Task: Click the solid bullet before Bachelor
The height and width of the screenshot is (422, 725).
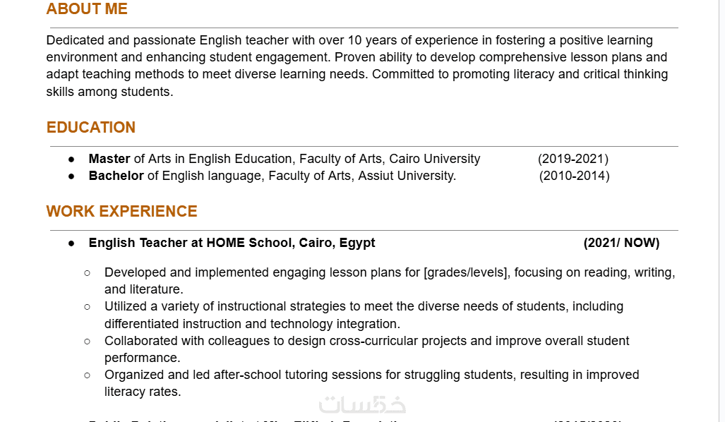Action: pos(71,176)
